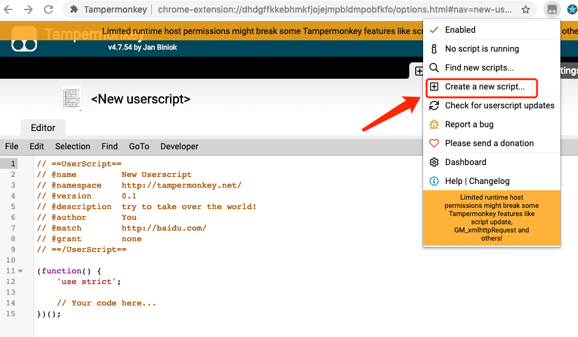Open Find new scripts...
Image resolution: width=578 pixels, height=337 pixels.
click(492, 67)
